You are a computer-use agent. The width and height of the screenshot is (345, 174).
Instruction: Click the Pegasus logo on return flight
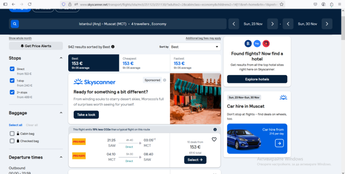click(x=79, y=156)
